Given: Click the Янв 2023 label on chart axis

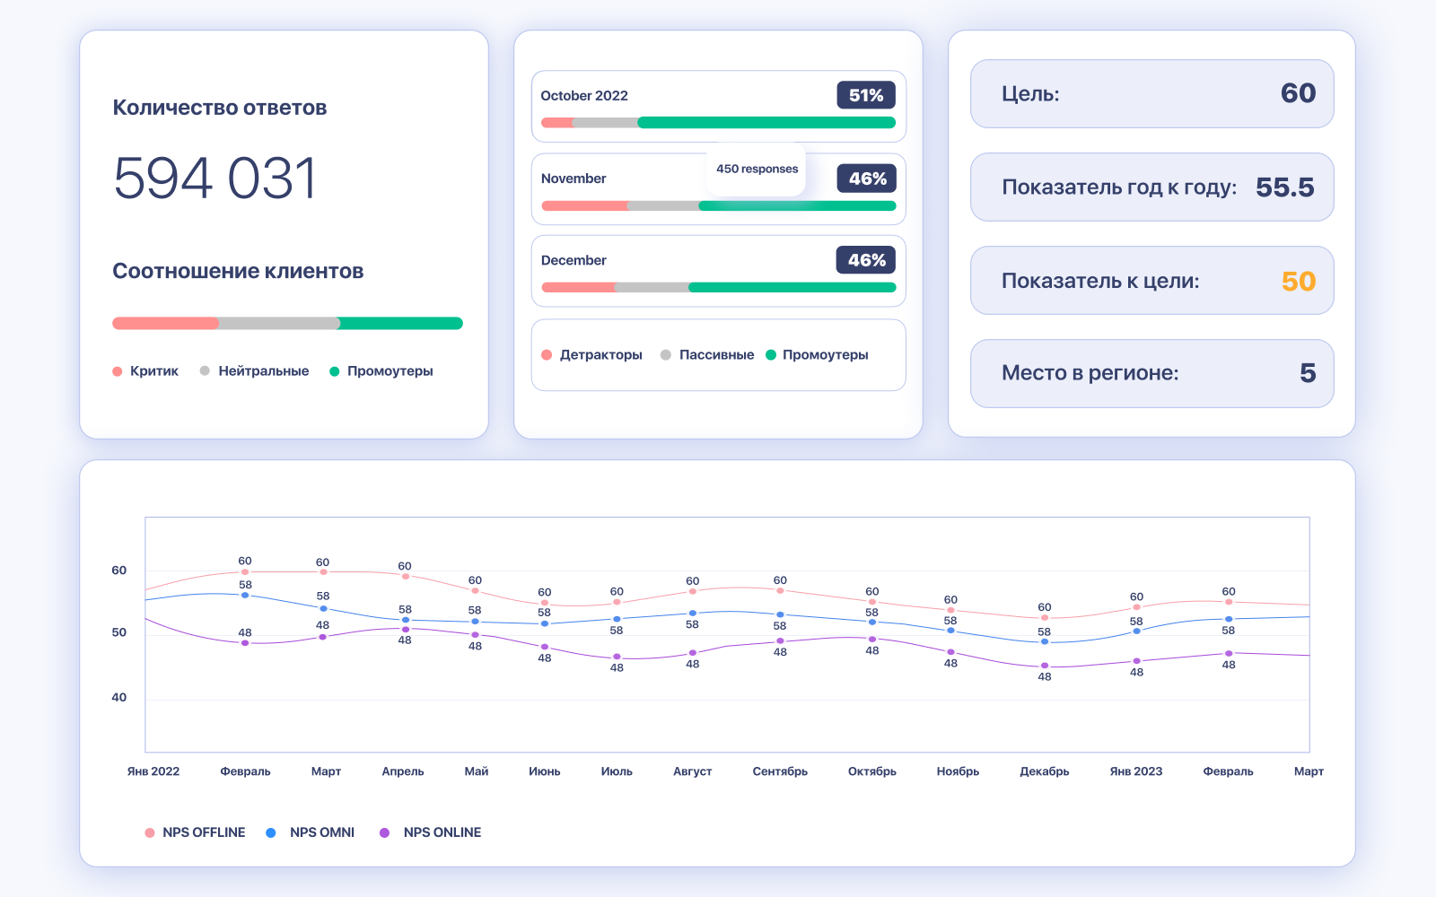Looking at the screenshot, I should (1135, 771).
